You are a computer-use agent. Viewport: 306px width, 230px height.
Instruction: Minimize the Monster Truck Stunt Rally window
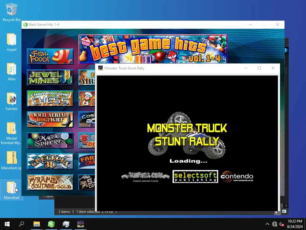[x=246, y=68]
